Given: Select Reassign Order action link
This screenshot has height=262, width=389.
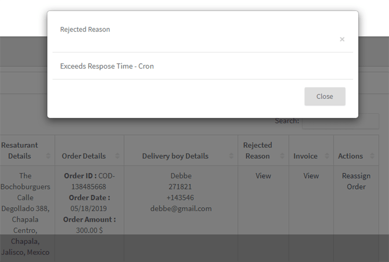Looking at the screenshot, I should tap(356, 181).
